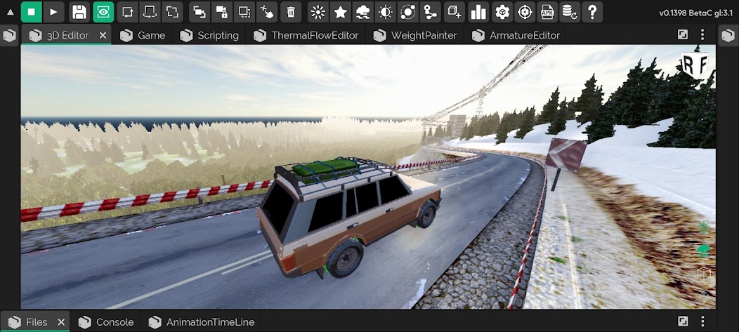
Task: Click the add cube object icon
Action: pyautogui.click(x=454, y=11)
